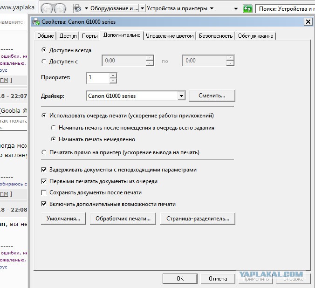315x288 pixels.
Task: Open the Обработчик печати... dialog
Action: (123, 219)
